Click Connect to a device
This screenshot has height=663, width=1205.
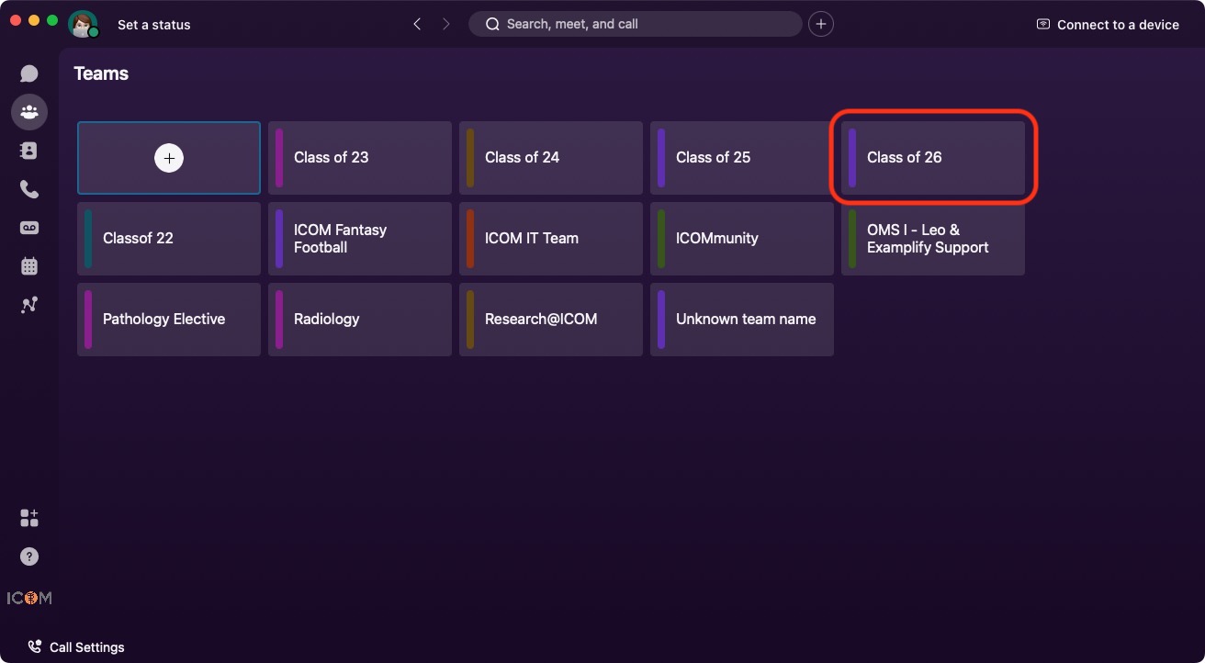pos(1108,25)
